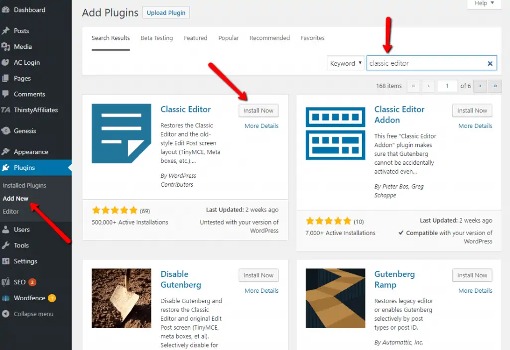510x350 pixels.
Task: Click the Genesis menu icon
Action: pyautogui.click(x=5, y=131)
